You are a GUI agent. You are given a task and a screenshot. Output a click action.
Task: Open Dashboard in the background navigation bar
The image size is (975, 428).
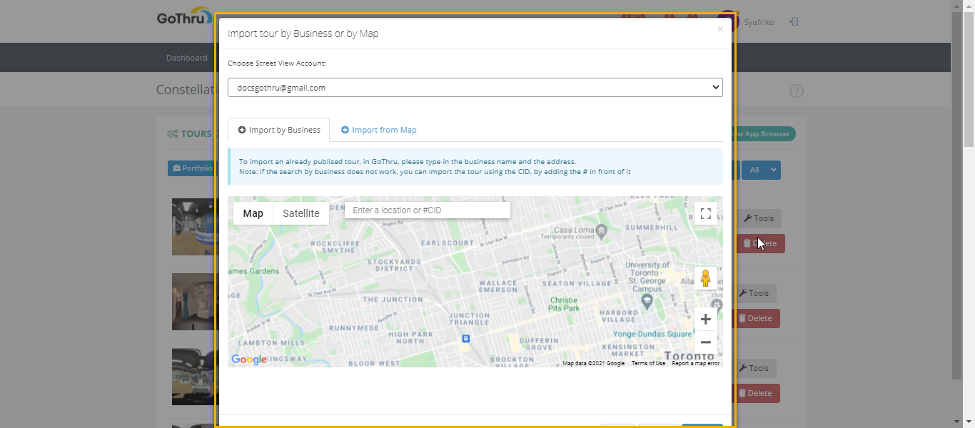(187, 58)
